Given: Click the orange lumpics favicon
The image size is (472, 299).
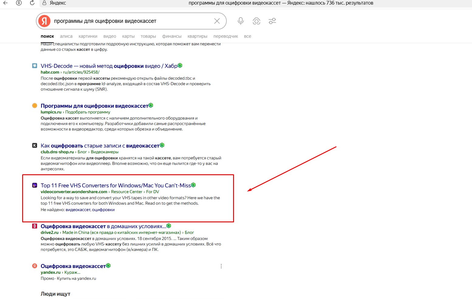Looking at the screenshot, I should coord(35,106).
